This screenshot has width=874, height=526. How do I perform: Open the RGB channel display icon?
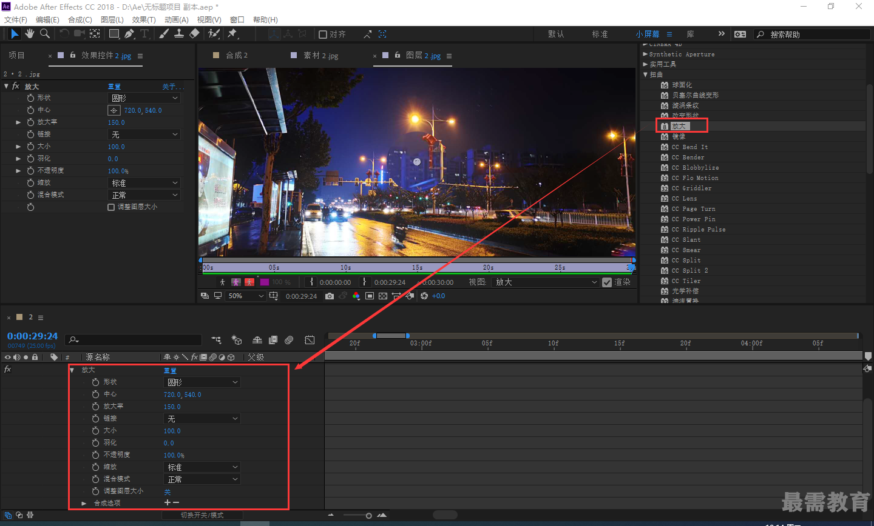tap(356, 296)
